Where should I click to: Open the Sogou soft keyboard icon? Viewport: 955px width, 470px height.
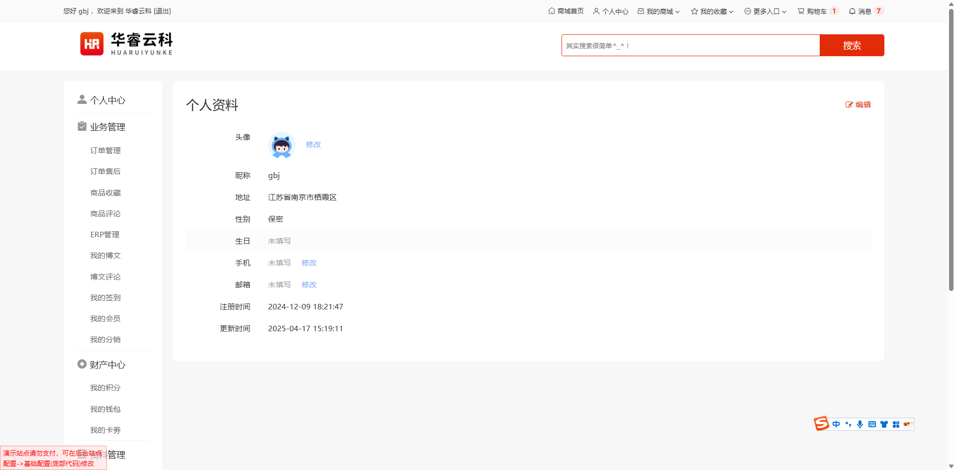click(x=872, y=424)
